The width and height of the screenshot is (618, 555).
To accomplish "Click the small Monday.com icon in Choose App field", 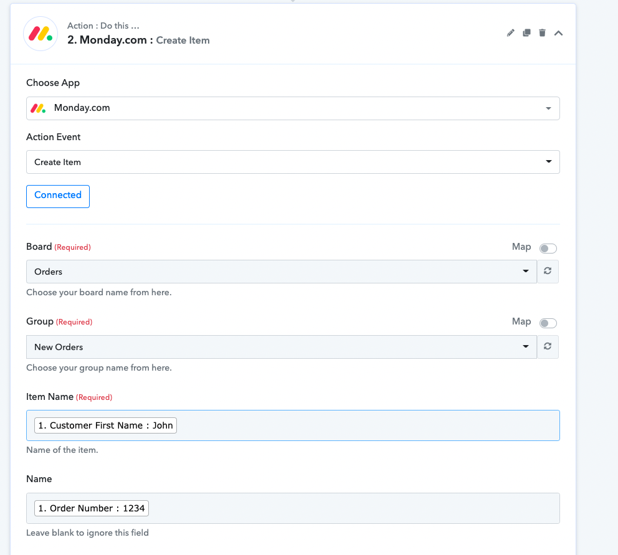I will point(38,108).
